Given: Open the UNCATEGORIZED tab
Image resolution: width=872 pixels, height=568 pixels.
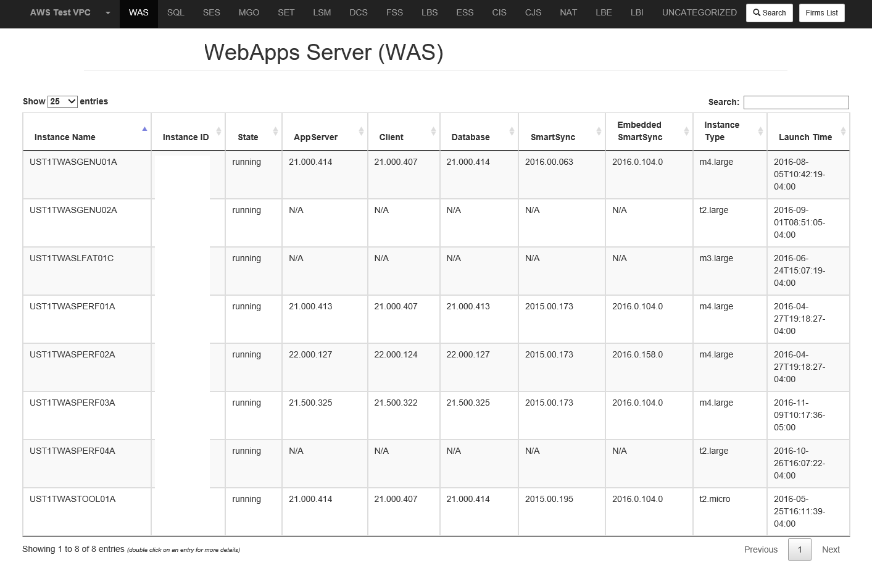Looking at the screenshot, I should click(699, 12).
